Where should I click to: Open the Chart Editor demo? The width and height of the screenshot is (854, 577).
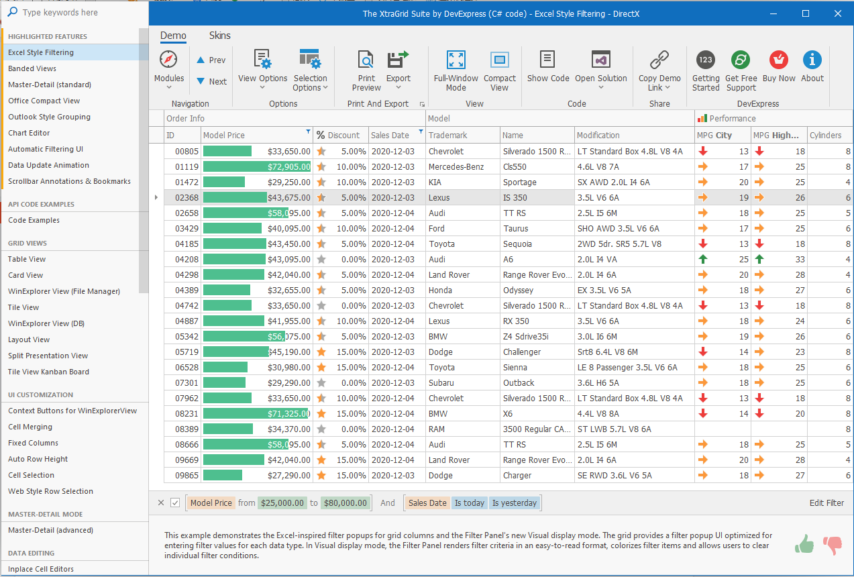pyautogui.click(x=74, y=133)
